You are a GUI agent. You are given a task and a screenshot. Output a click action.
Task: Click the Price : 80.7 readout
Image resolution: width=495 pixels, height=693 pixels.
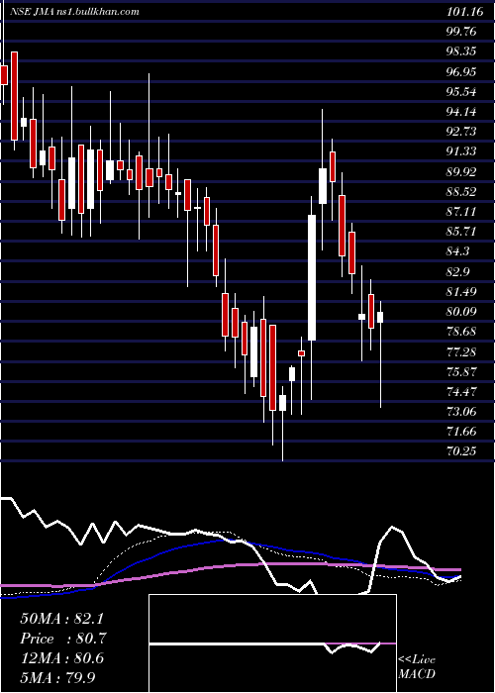[62, 639]
